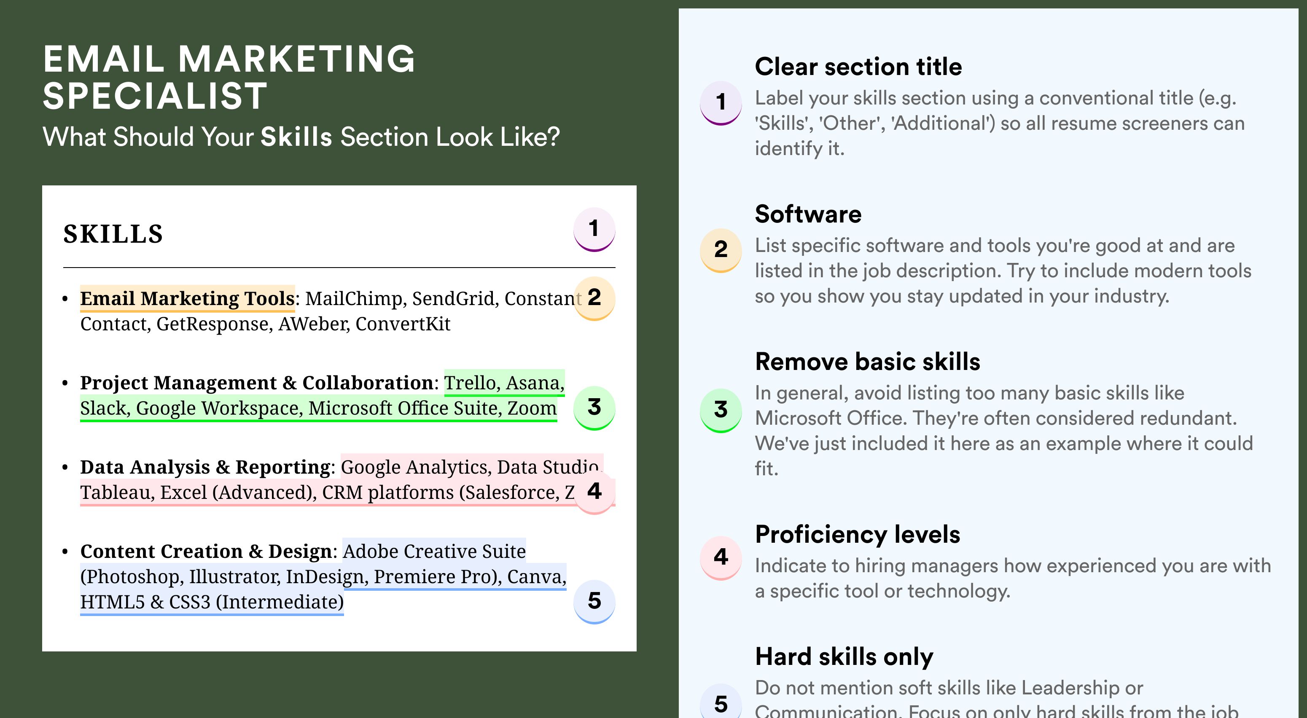Click the 'Proficiency levels' heading
Viewport: 1307px width, 718px height.
tap(858, 534)
